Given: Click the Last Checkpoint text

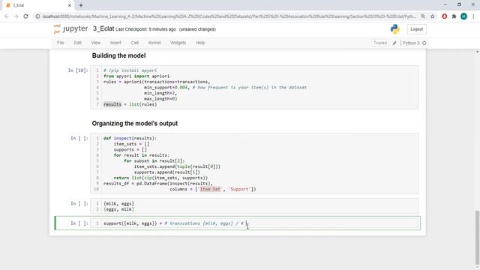Looking at the screenshot, I should [145, 29].
